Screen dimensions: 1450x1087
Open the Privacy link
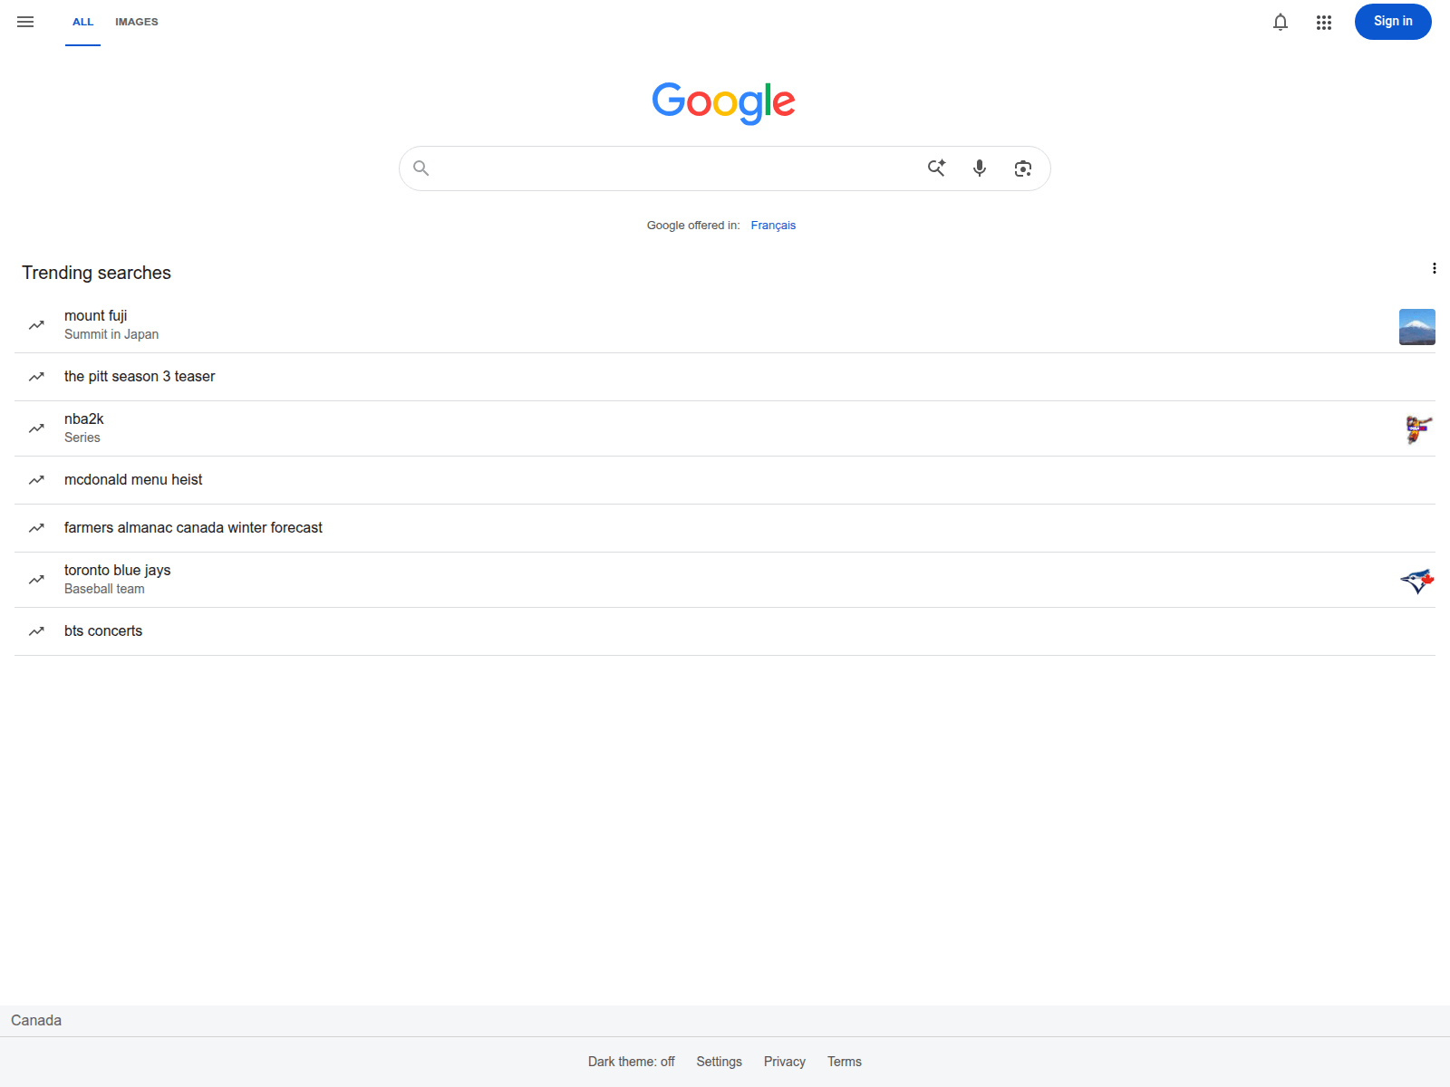pos(785,1062)
